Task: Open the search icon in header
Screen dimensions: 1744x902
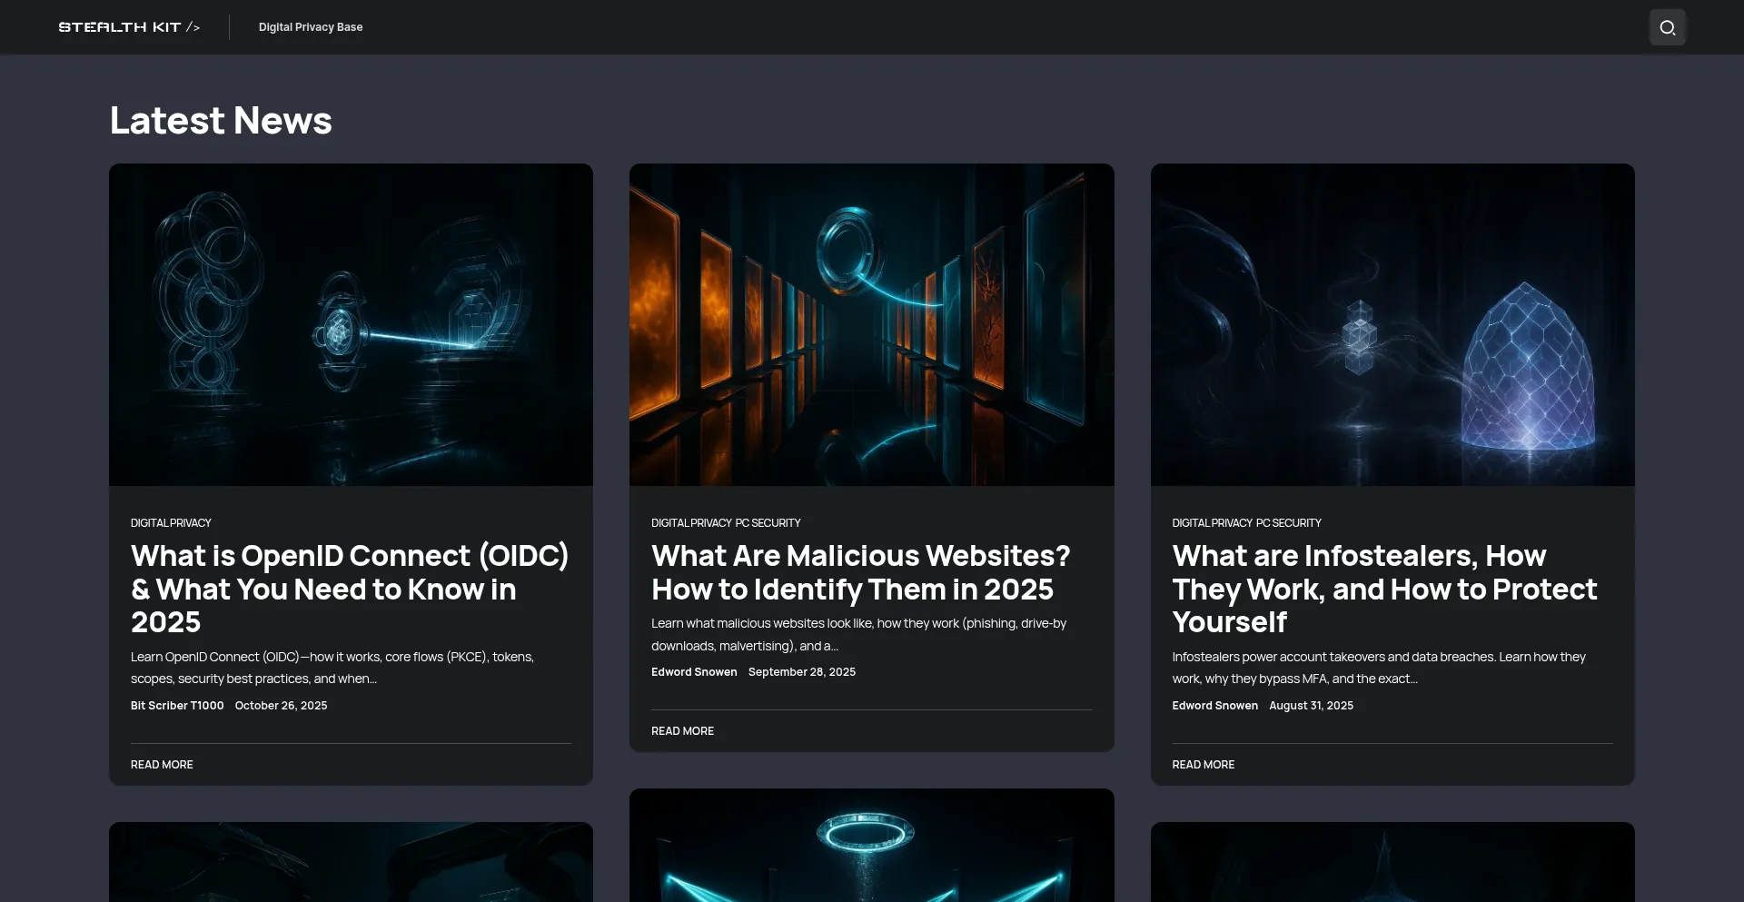Action: coord(1667,27)
